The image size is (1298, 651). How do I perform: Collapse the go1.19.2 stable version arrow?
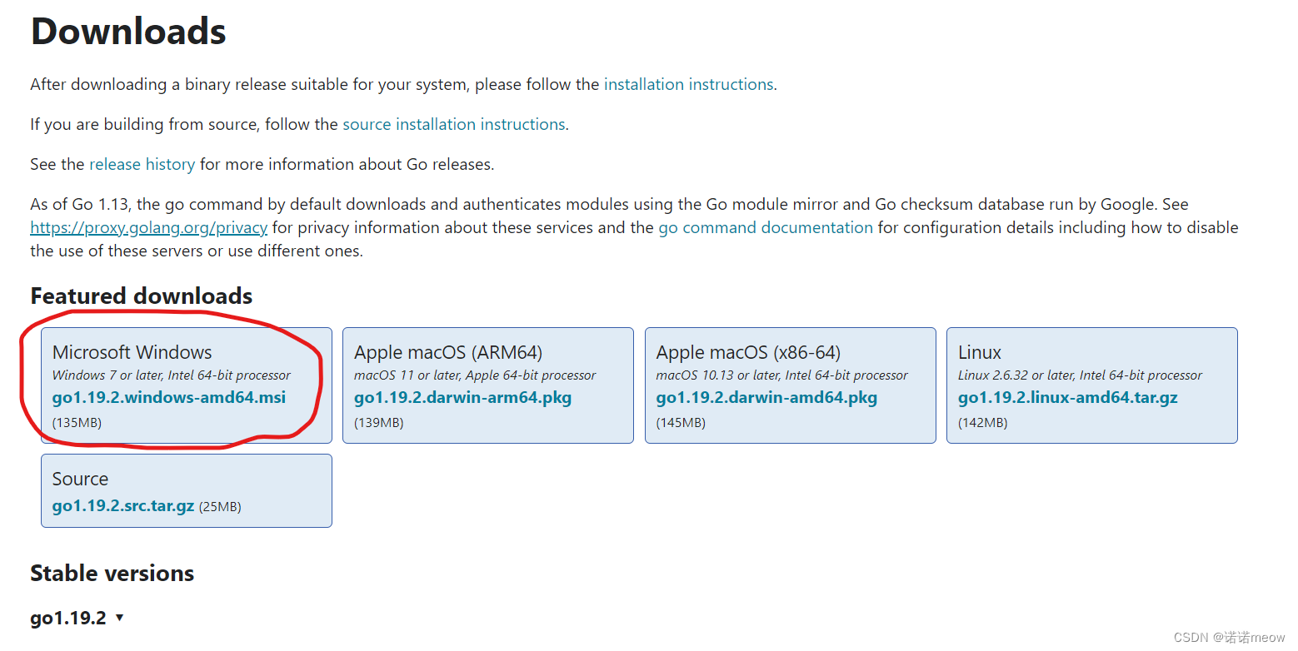119,618
